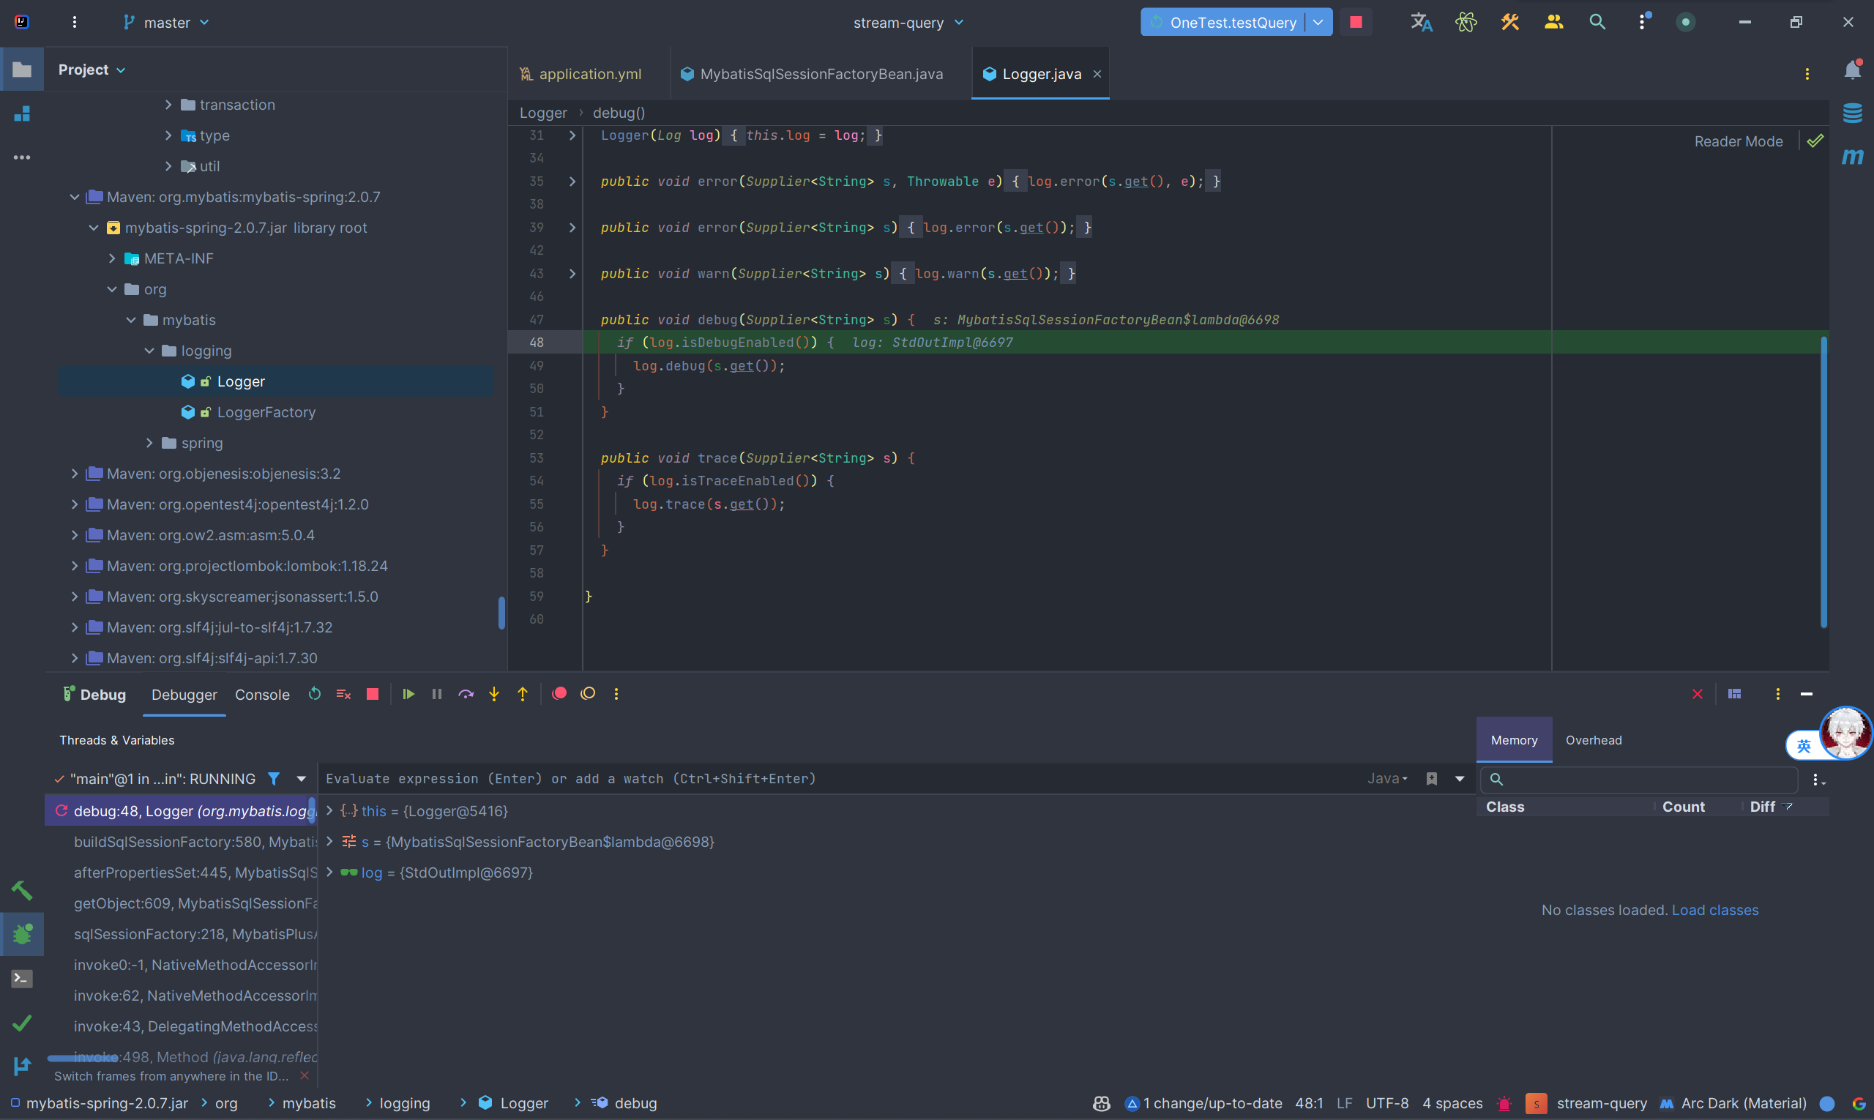This screenshot has height=1120, width=1874.
Task: Click Step Over icon
Action: [x=466, y=693]
